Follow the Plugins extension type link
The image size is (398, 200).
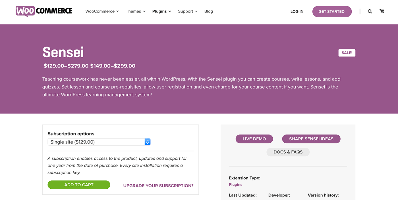(236, 184)
